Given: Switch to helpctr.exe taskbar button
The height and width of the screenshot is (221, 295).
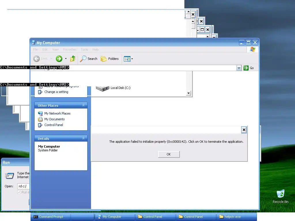Looking at the screenshot, I should [x=236, y=217].
